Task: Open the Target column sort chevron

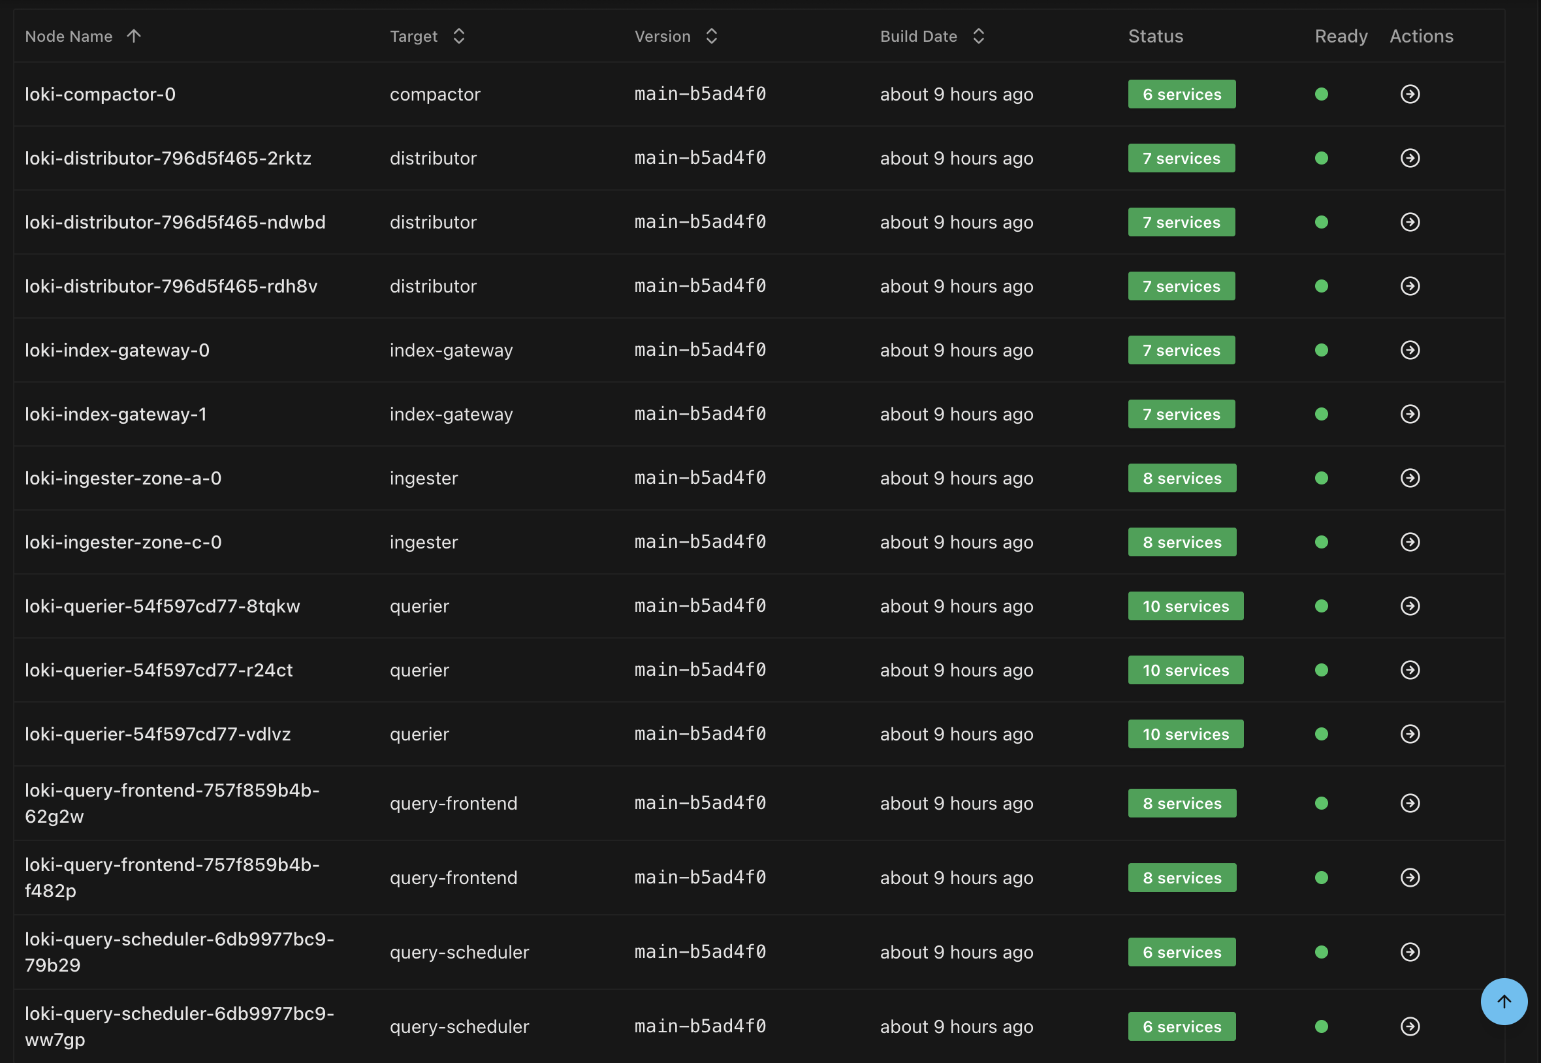Action: [458, 36]
